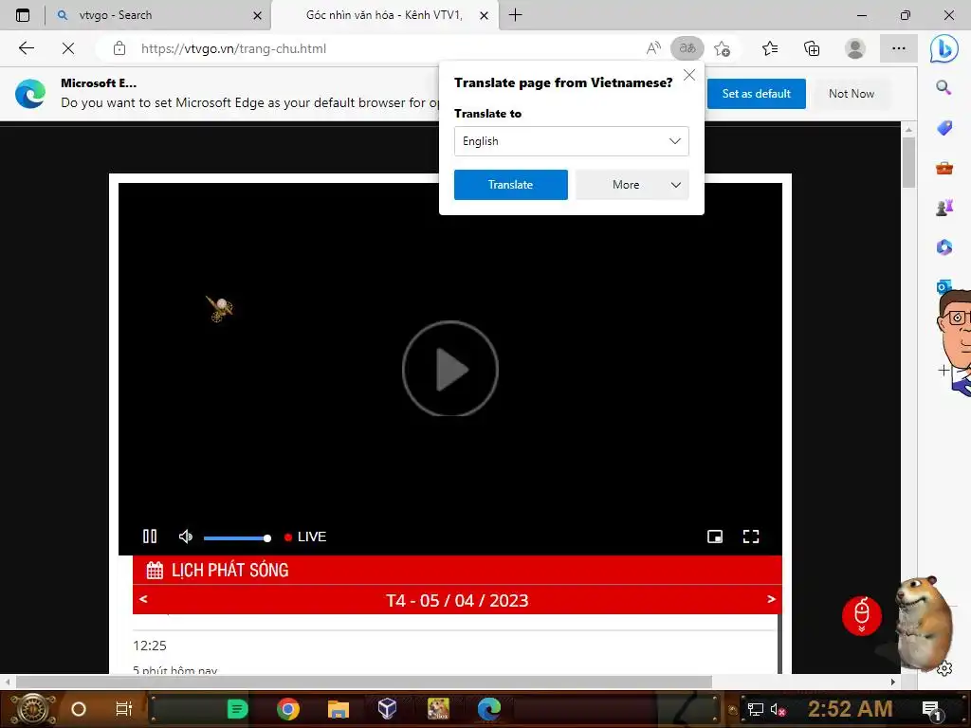The image size is (971, 728).
Task: Mute the video player volume
Action: tap(185, 537)
